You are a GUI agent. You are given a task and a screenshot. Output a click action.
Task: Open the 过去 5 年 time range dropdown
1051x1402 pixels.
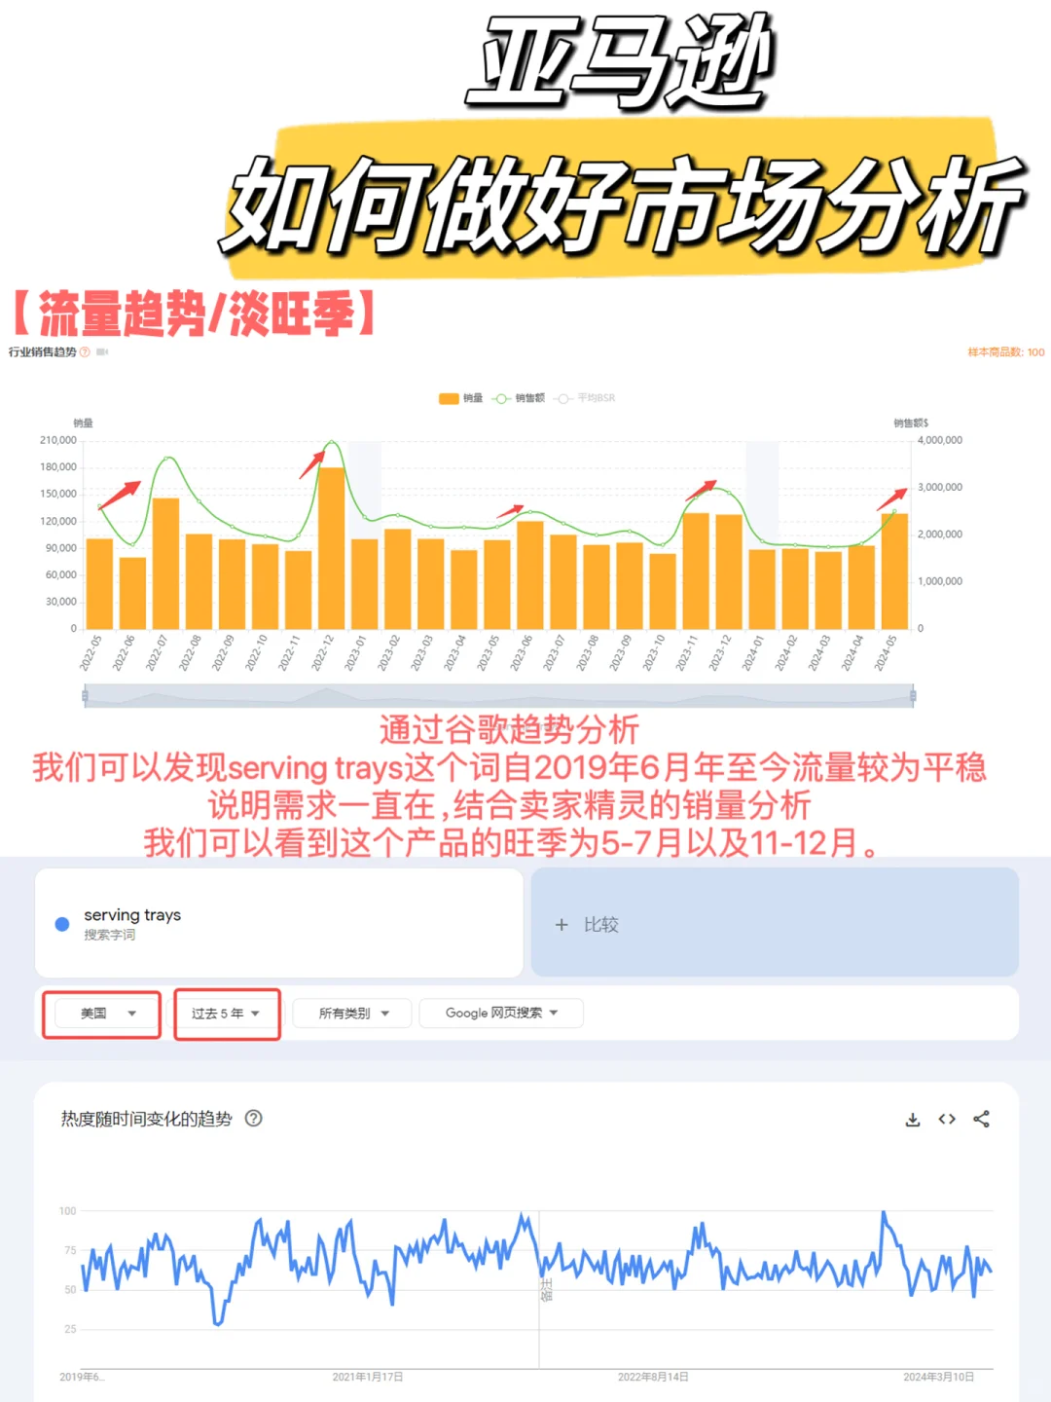[x=227, y=1014]
